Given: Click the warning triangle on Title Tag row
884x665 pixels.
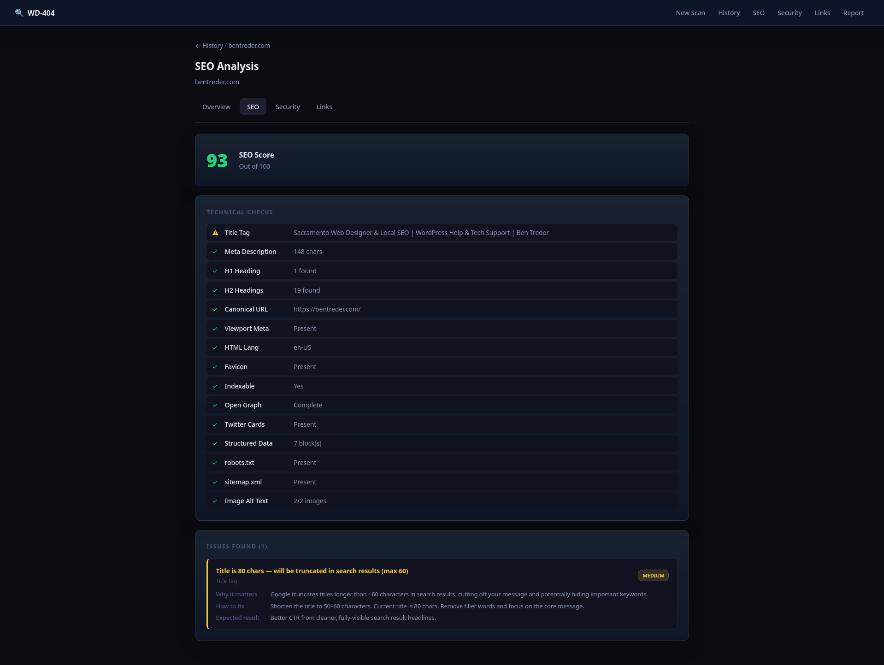Looking at the screenshot, I should click(x=215, y=233).
